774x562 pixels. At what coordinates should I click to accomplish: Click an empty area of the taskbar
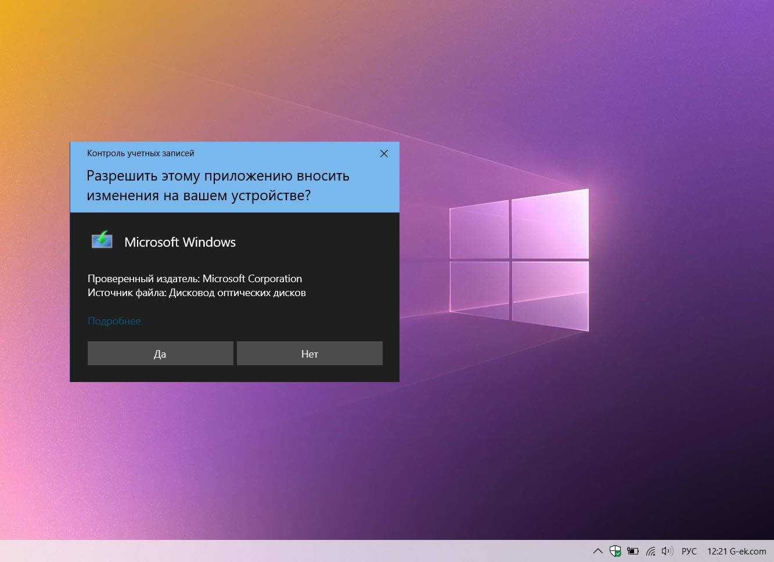click(x=290, y=551)
